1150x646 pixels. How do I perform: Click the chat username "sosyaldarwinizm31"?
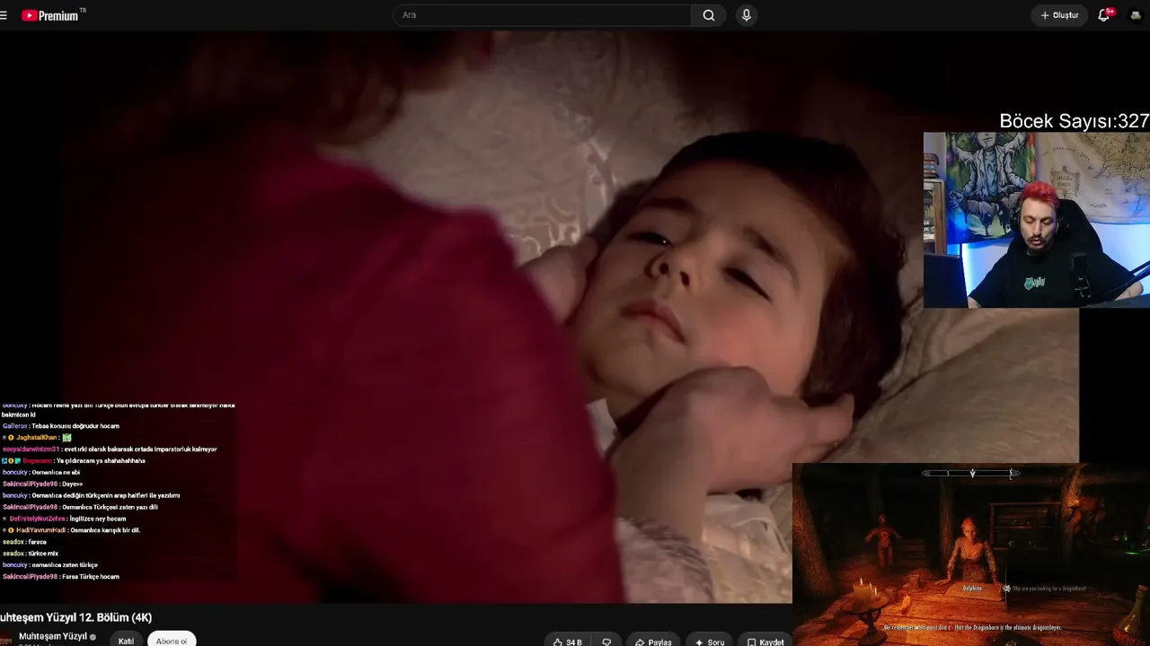pyautogui.click(x=31, y=450)
